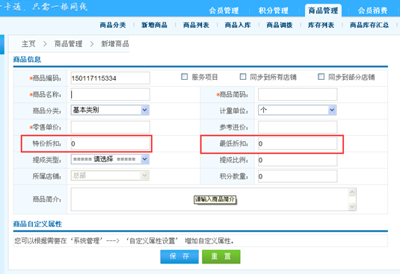Open the 会员消费 top tab
The height and width of the screenshot is (274, 400).
(x=372, y=10)
